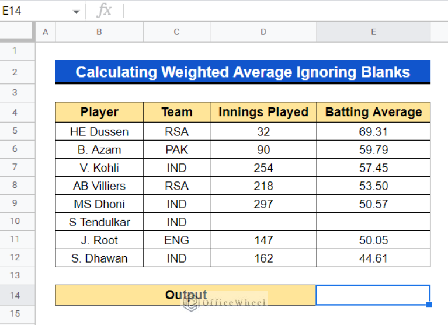Select column E header
Viewport: 448px width, 325px height.
coord(374,32)
